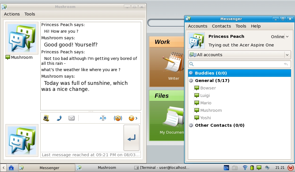Screen dimensions: 295x172
Task: Expand the Other Contacts (0/0) group
Action: tap(191, 125)
